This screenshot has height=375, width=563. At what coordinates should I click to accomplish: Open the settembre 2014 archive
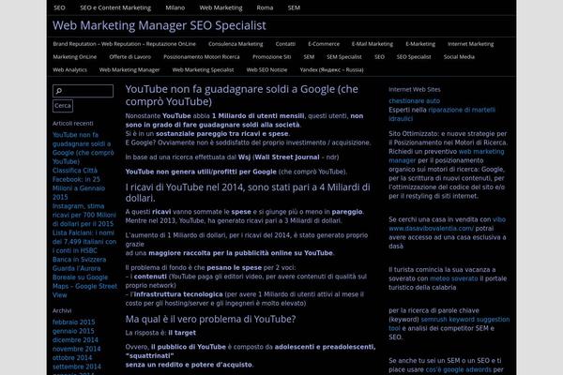pos(77,367)
